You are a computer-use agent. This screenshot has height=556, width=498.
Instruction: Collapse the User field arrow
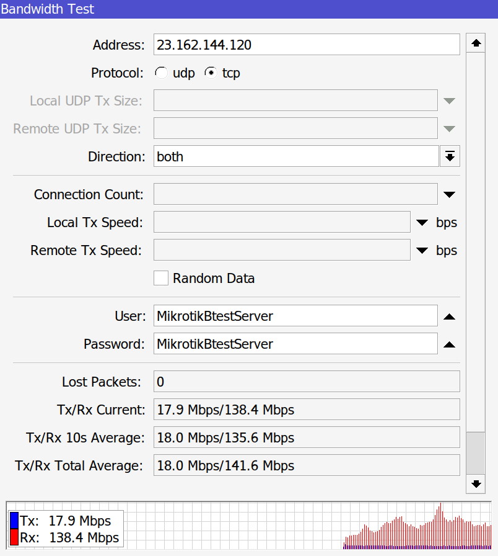[450, 316]
